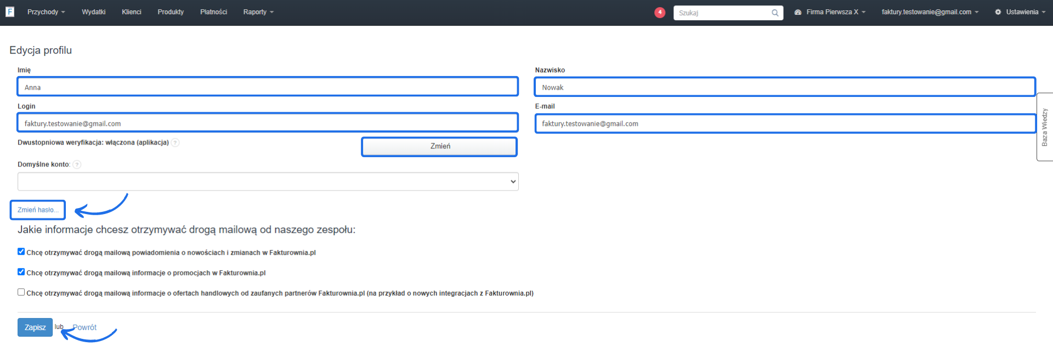Enable checkbox for oferty handlowe od partnerów
This screenshot has width=1053, height=352.
pyautogui.click(x=21, y=292)
